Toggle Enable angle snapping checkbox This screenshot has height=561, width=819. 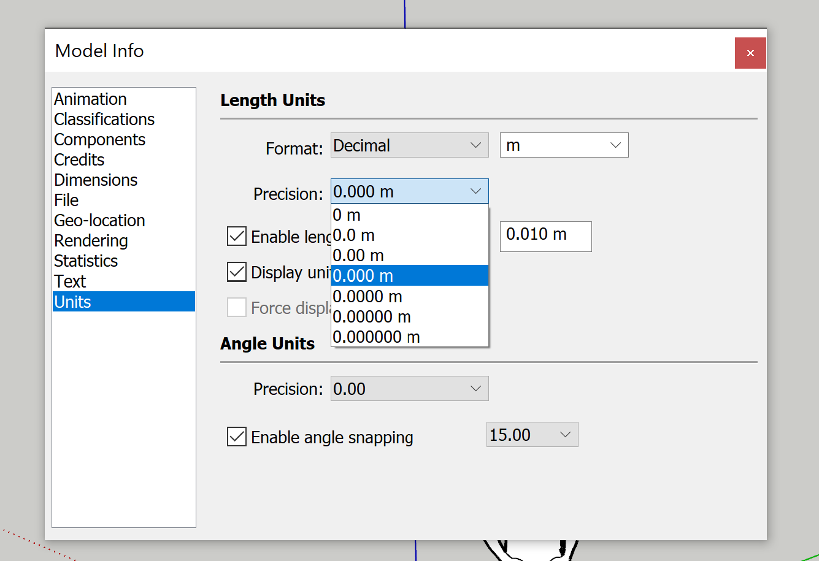(x=237, y=437)
